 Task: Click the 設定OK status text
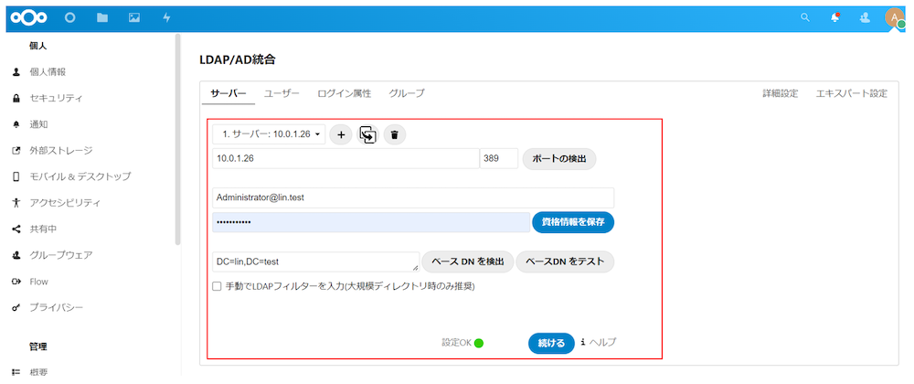tap(456, 343)
